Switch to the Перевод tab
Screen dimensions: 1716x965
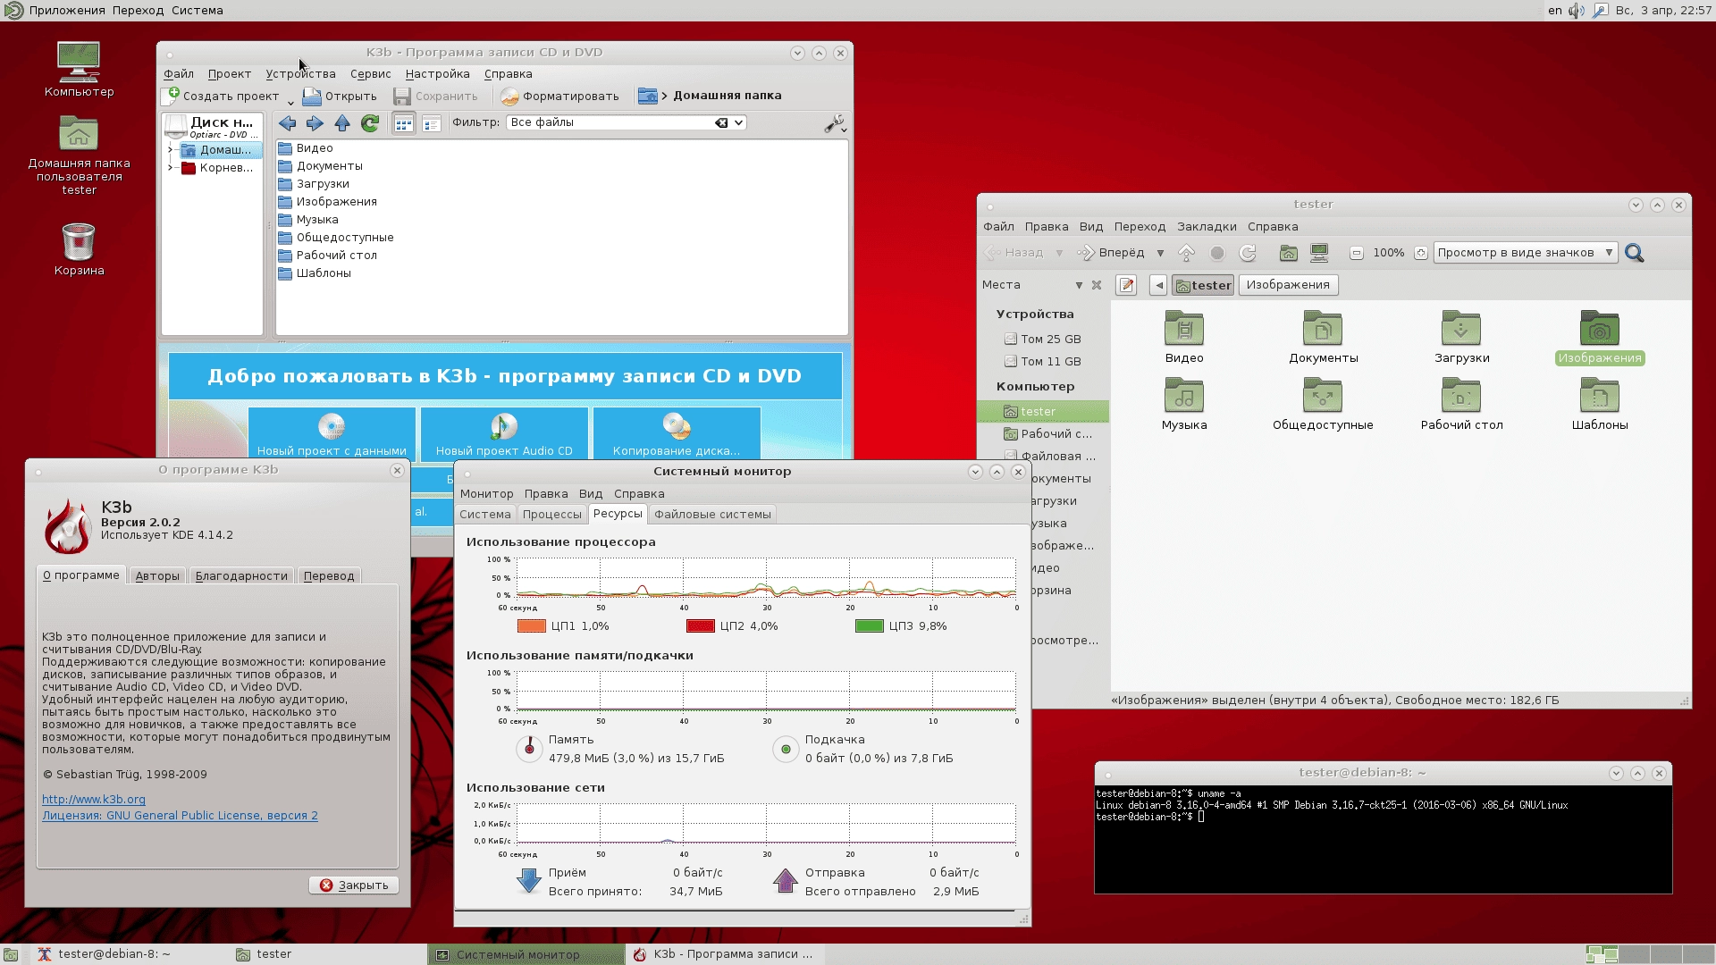[329, 576]
